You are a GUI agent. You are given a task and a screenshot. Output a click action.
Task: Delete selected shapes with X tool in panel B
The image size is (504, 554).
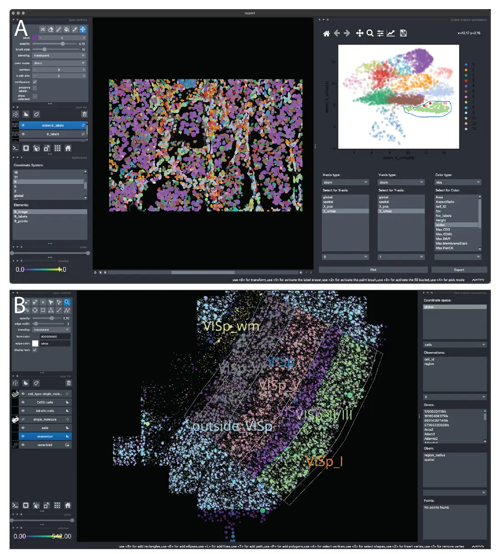pos(43,302)
